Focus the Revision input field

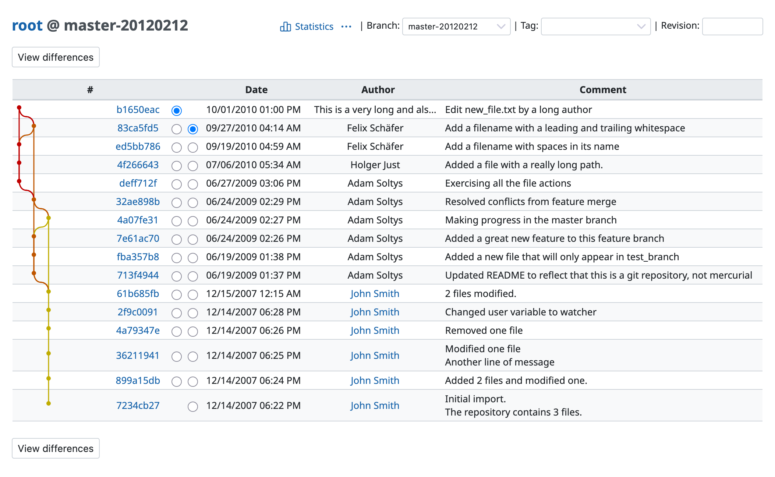tap(732, 26)
